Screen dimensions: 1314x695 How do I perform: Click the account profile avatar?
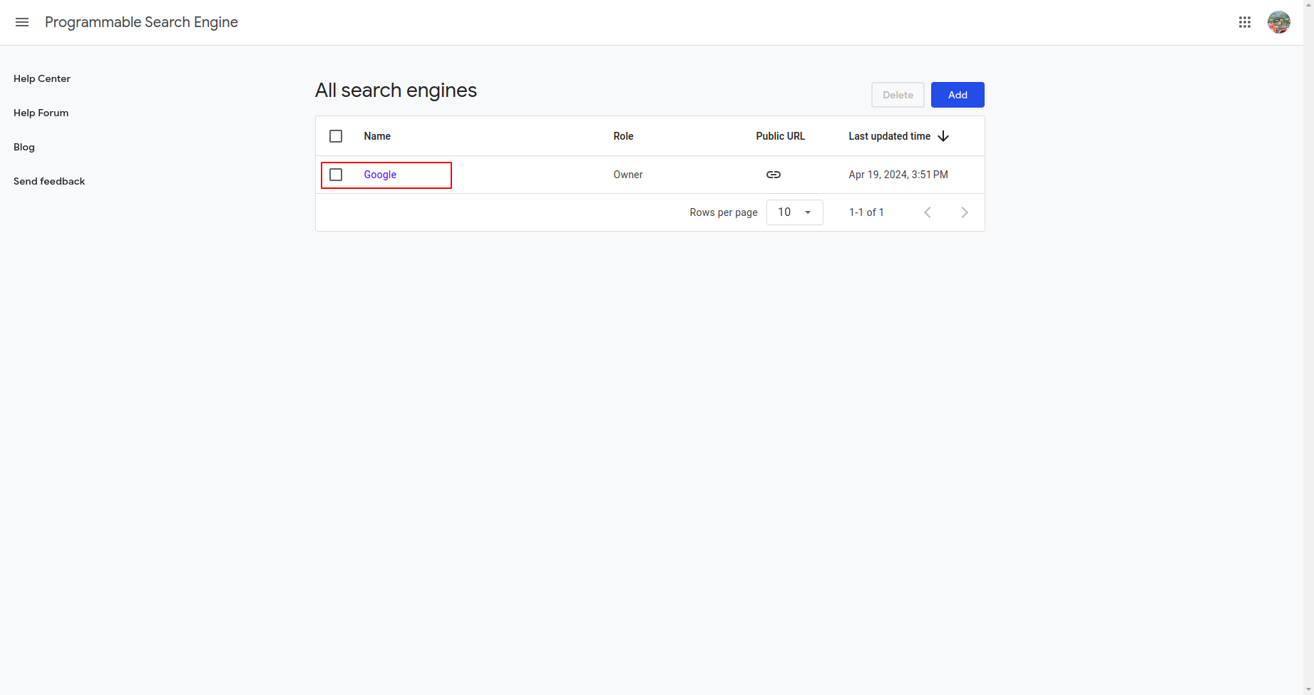(1278, 22)
